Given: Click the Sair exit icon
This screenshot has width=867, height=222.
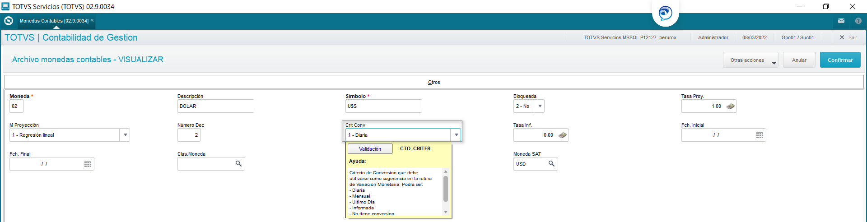Looking at the screenshot, I should (x=842, y=37).
